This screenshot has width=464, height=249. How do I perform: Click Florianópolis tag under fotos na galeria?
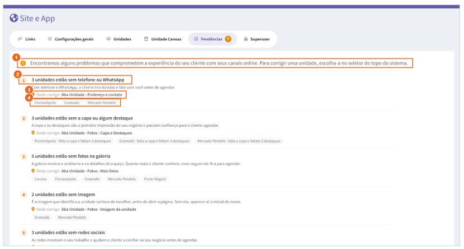point(65,179)
